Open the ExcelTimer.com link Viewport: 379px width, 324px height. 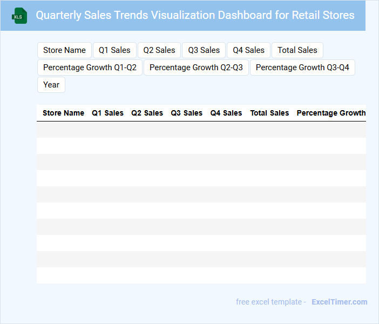[x=339, y=302]
